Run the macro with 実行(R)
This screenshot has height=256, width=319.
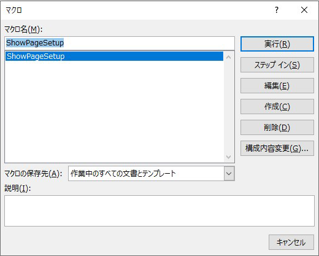click(x=277, y=44)
